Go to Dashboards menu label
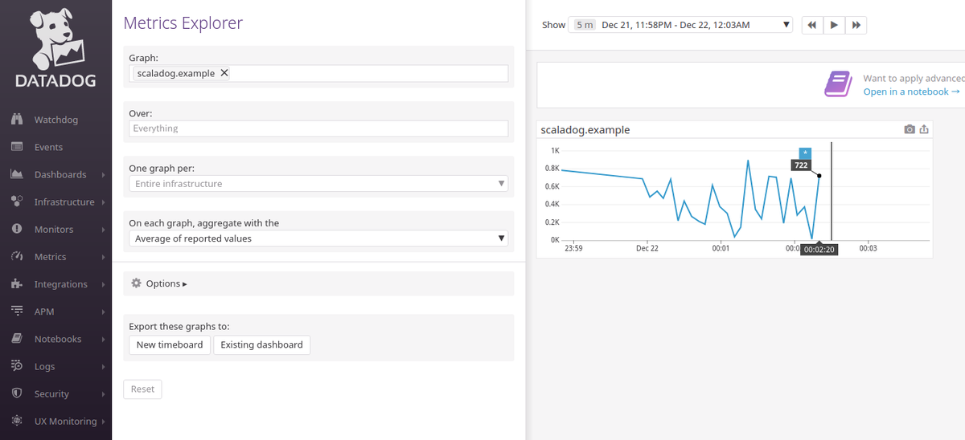The image size is (965, 440). [x=60, y=174]
